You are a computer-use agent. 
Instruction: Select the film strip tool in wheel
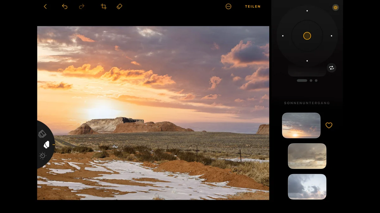(x=42, y=134)
